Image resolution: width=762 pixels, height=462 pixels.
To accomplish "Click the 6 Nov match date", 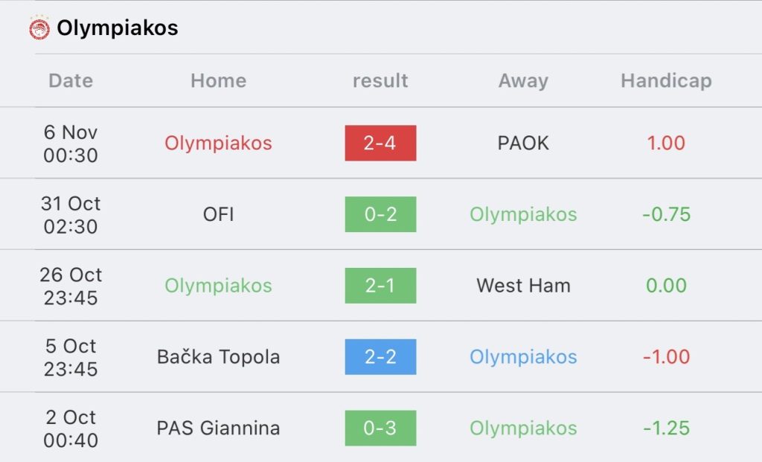I will click(x=71, y=143).
